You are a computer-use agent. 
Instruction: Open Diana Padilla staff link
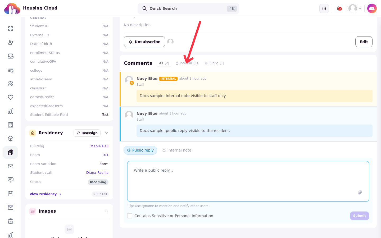(97, 173)
